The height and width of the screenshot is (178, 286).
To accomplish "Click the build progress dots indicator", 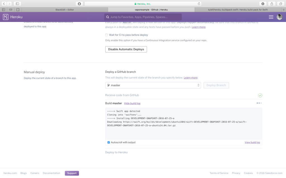I will tap(259, 103).
